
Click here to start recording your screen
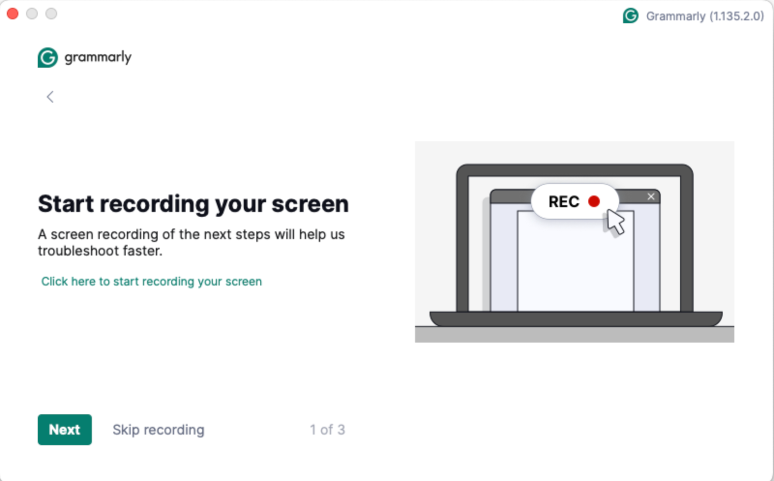[x=151, y=281]
